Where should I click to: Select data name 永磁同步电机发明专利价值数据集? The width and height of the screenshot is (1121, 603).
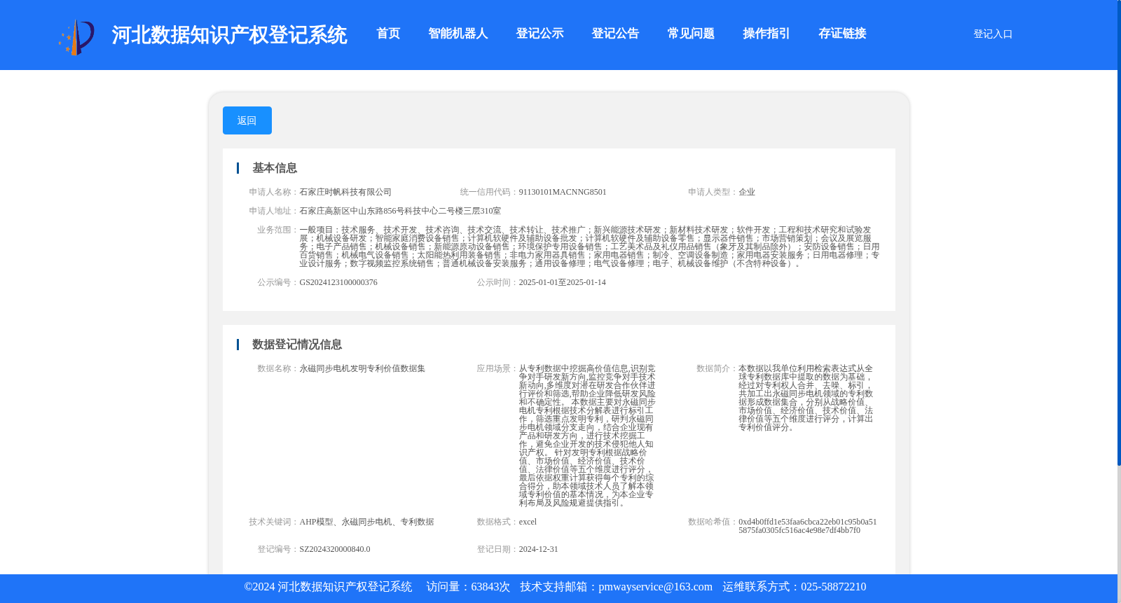[362, 368]
